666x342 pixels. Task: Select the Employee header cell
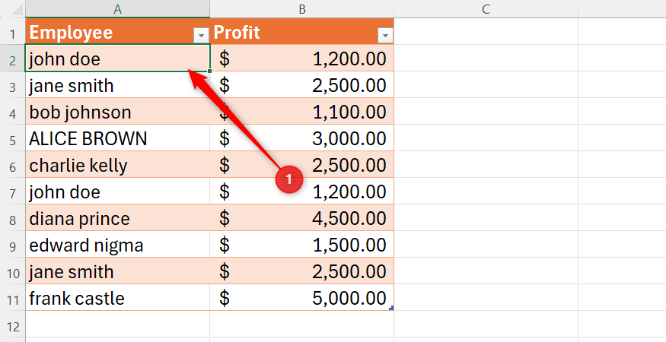[118, 31]
